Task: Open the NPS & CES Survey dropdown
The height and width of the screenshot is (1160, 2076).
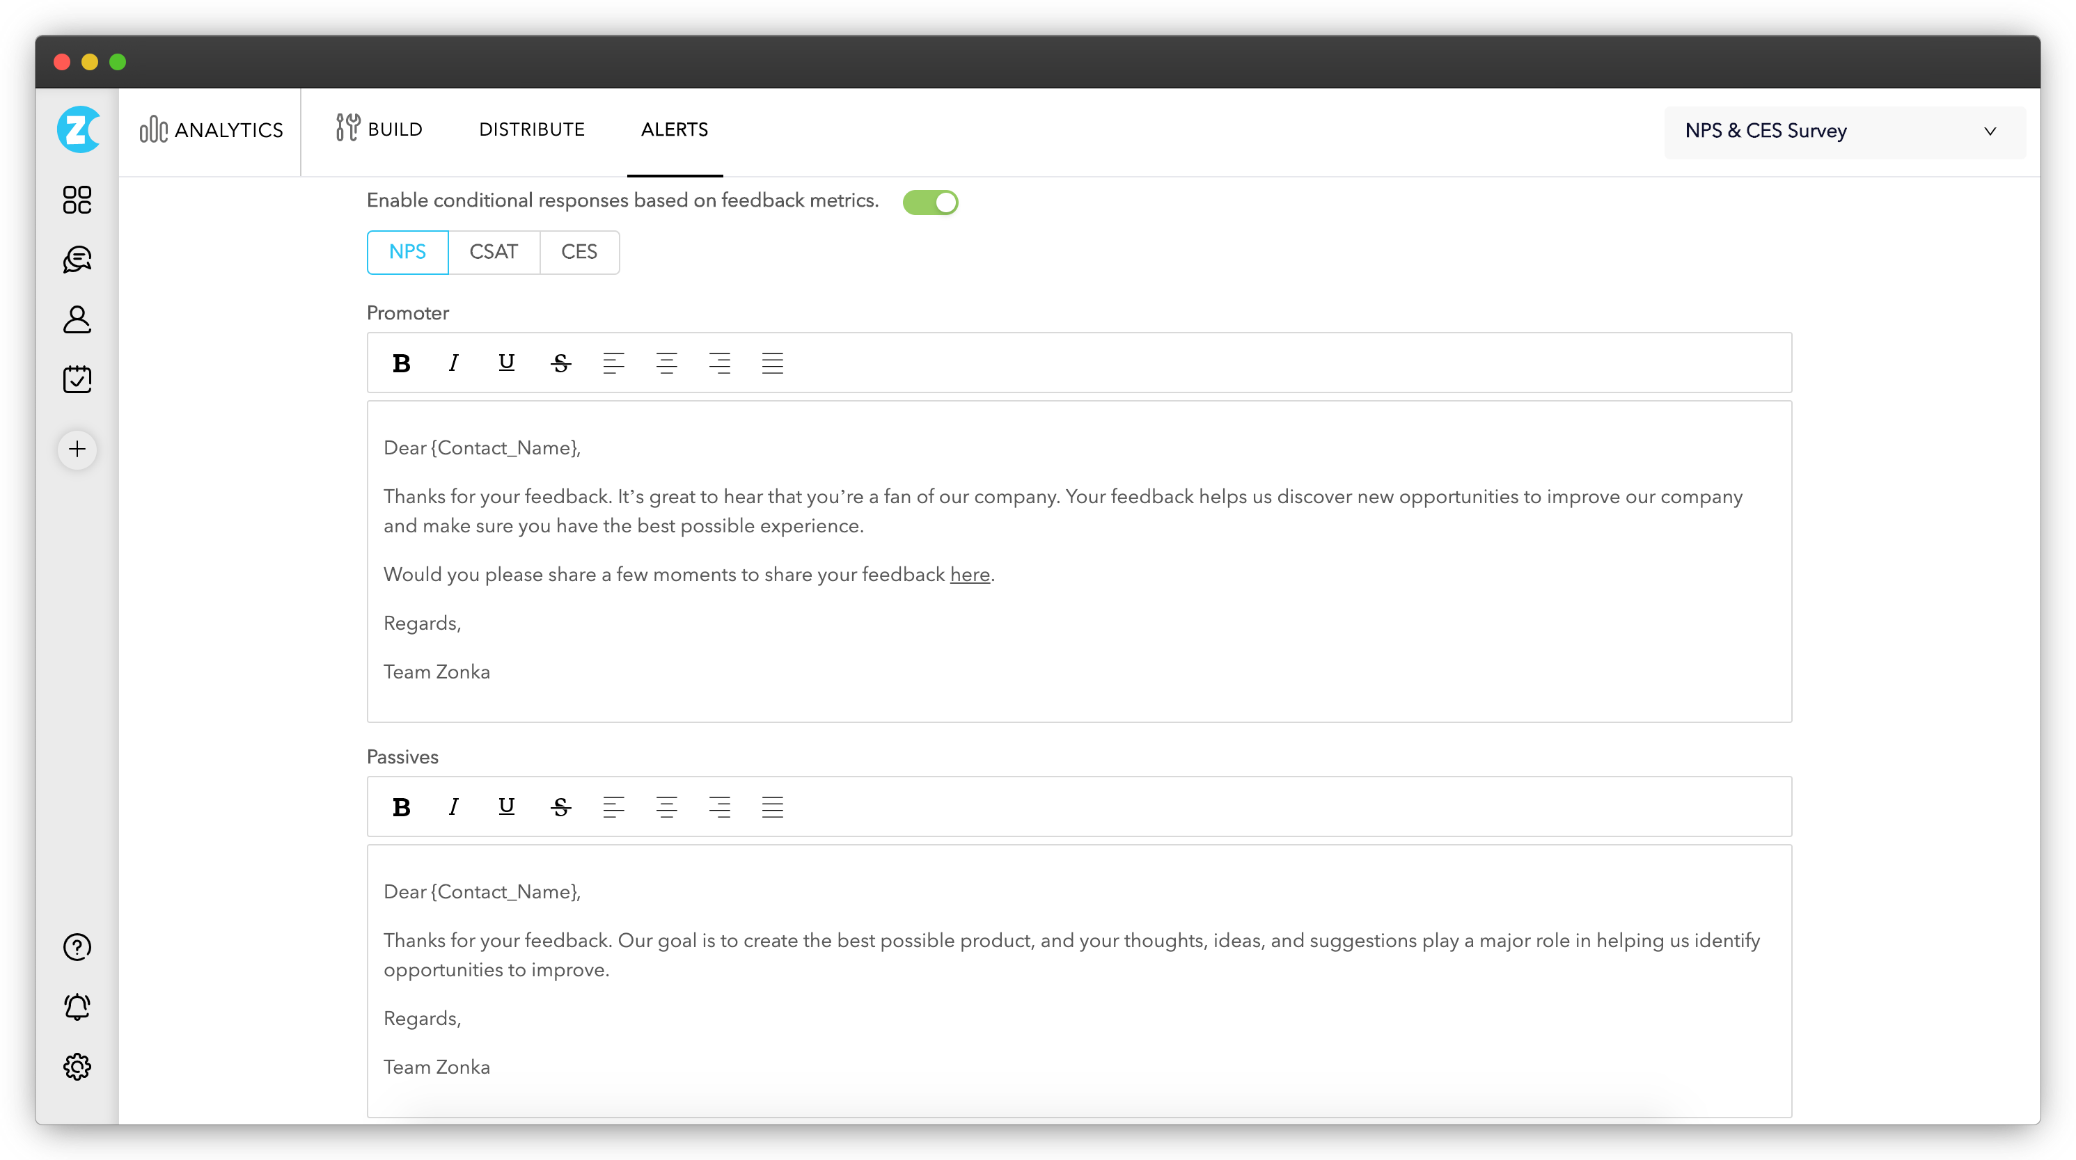Action: [1844, 132]
